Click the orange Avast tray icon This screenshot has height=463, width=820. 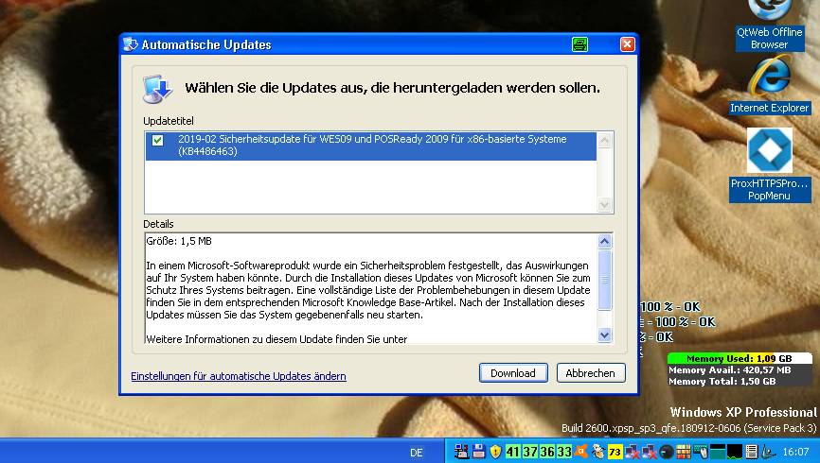click(581, 451)
